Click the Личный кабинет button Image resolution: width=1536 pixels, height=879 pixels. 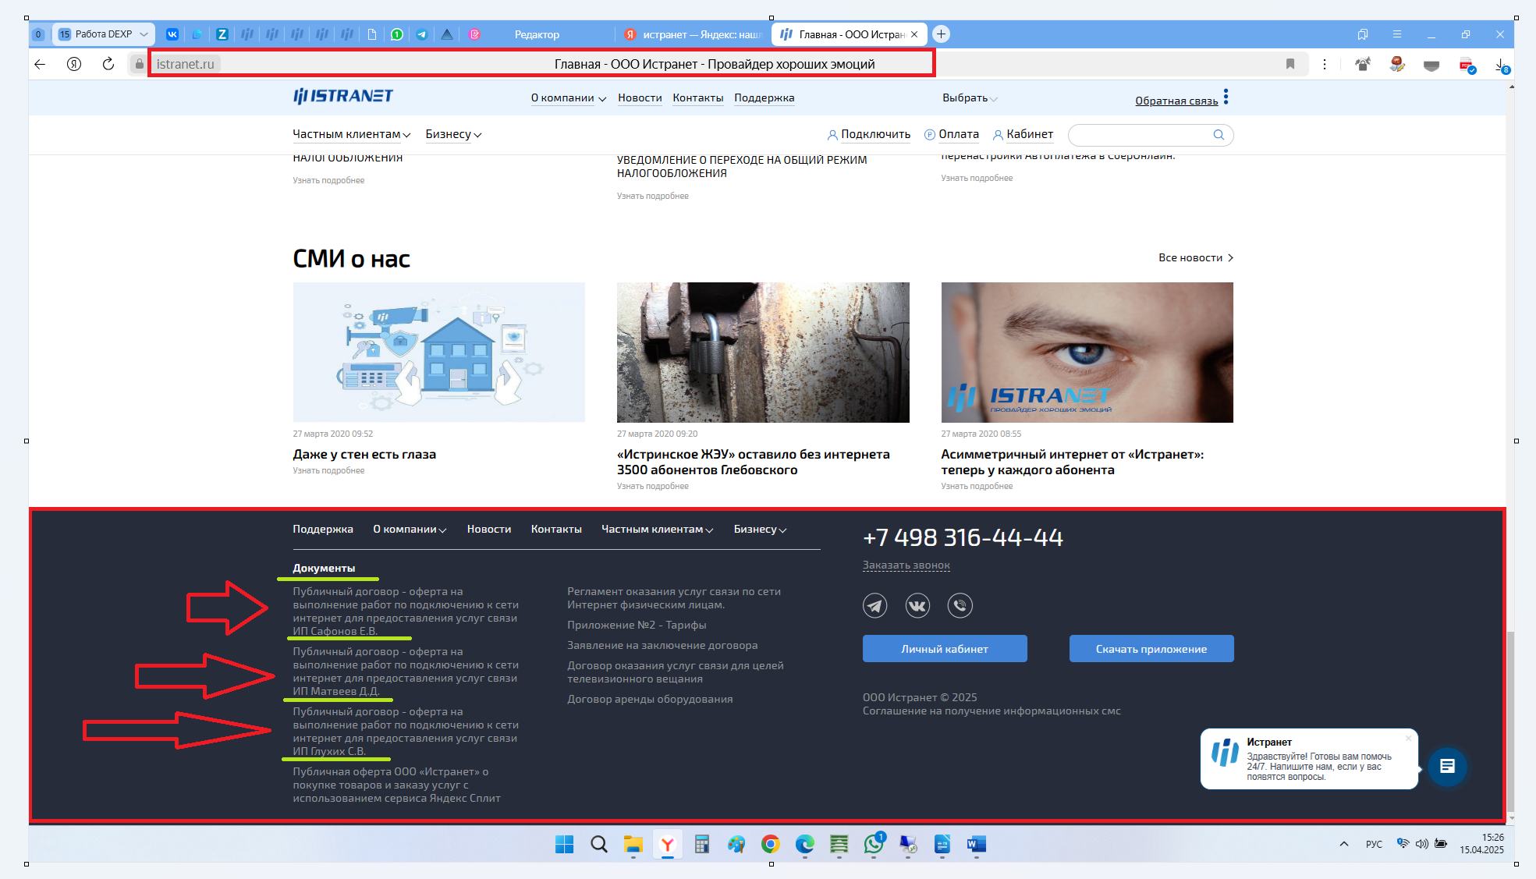pyautogui.click(x=944, y=649)
